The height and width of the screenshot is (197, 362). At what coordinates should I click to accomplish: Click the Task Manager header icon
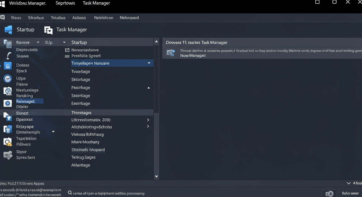[x=48, y=30]
